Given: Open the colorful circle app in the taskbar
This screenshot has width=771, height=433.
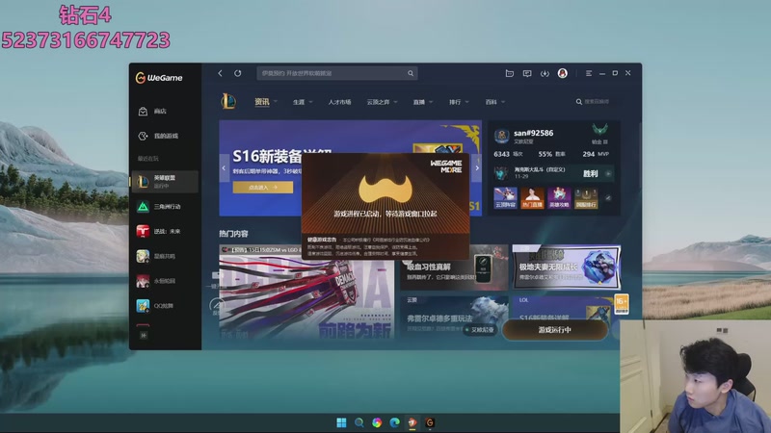Looking at the screenshot, I should (x=377, y=422).
